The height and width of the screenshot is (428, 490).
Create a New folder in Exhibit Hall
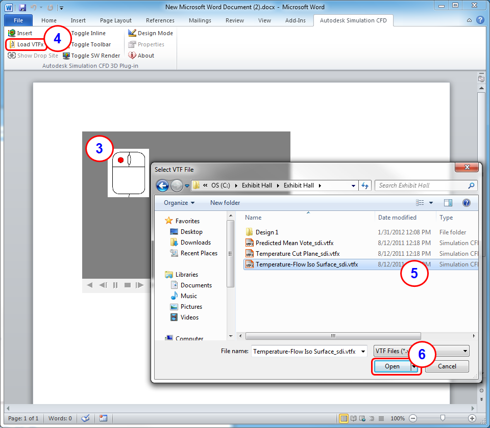click(x=225, y=202)
